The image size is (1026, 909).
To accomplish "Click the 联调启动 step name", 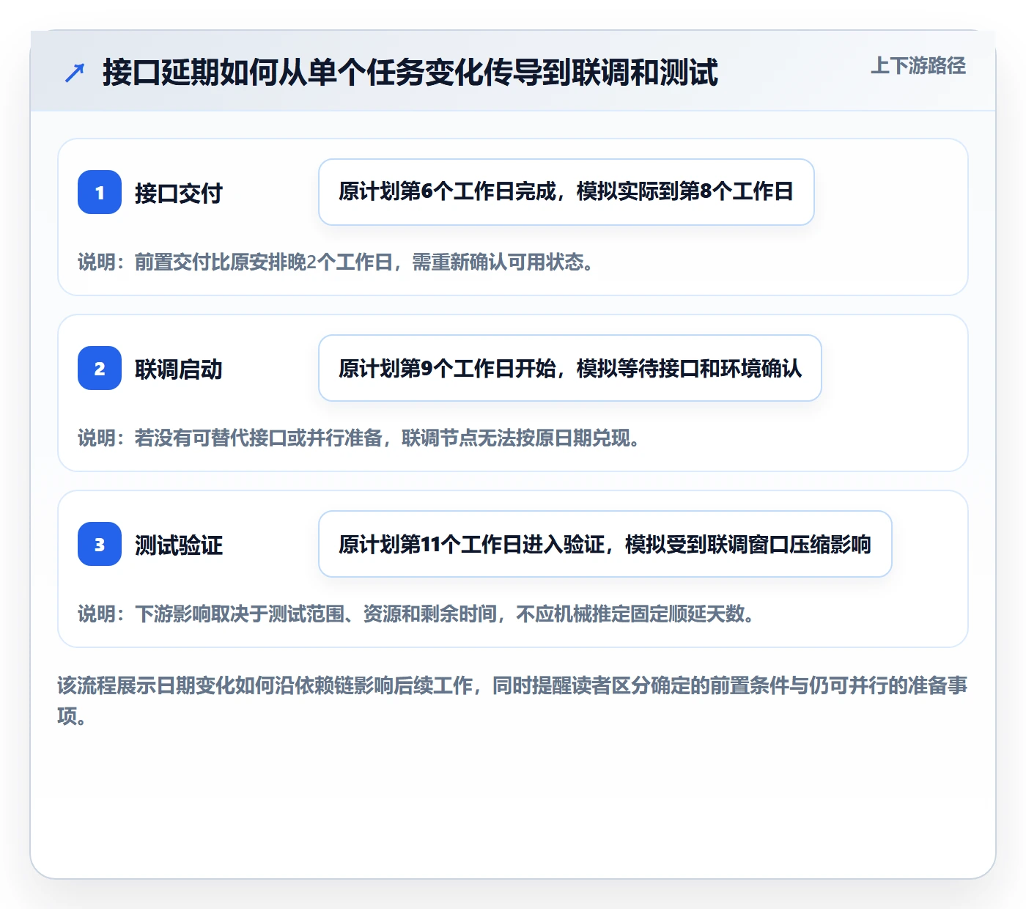I will pyautogui.click(x=179, y=369).
